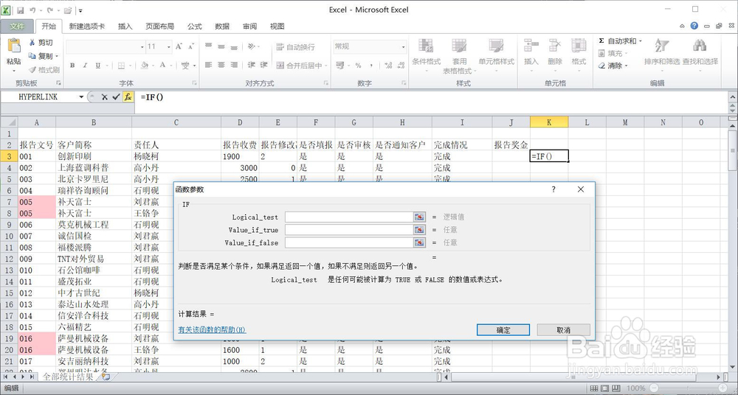Switch to Formulas (公式) tab
Viewport: 738px width, 395px height.
tap(194, 27)
